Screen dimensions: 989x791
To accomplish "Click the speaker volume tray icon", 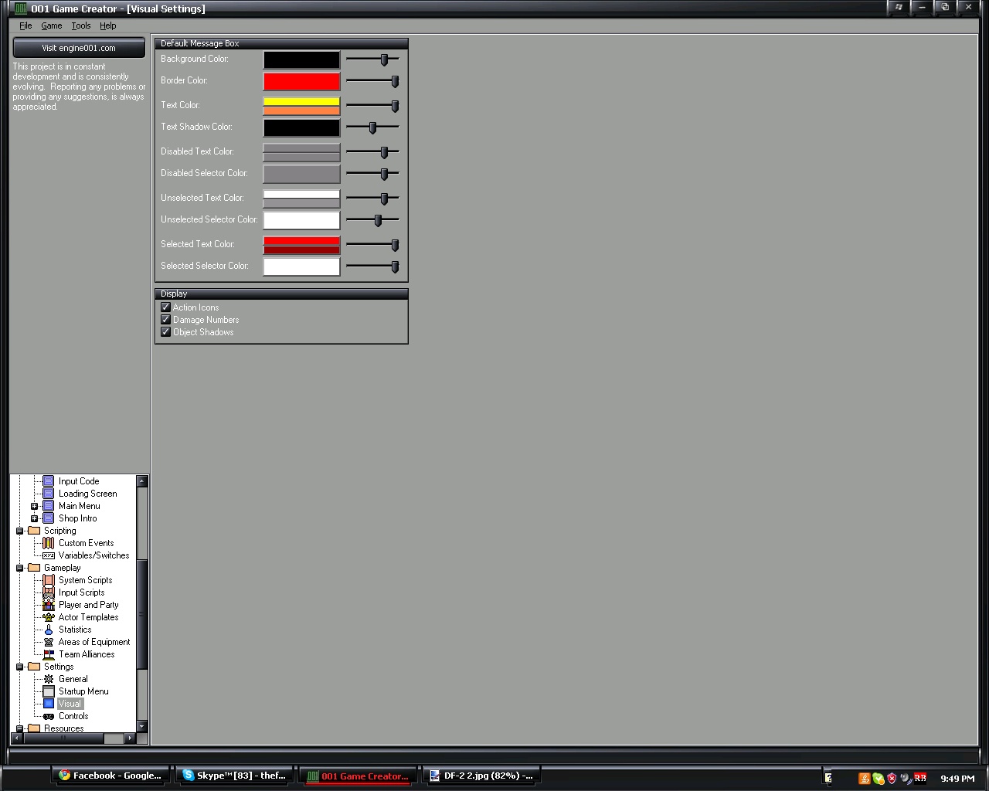I will pos(906,778).
